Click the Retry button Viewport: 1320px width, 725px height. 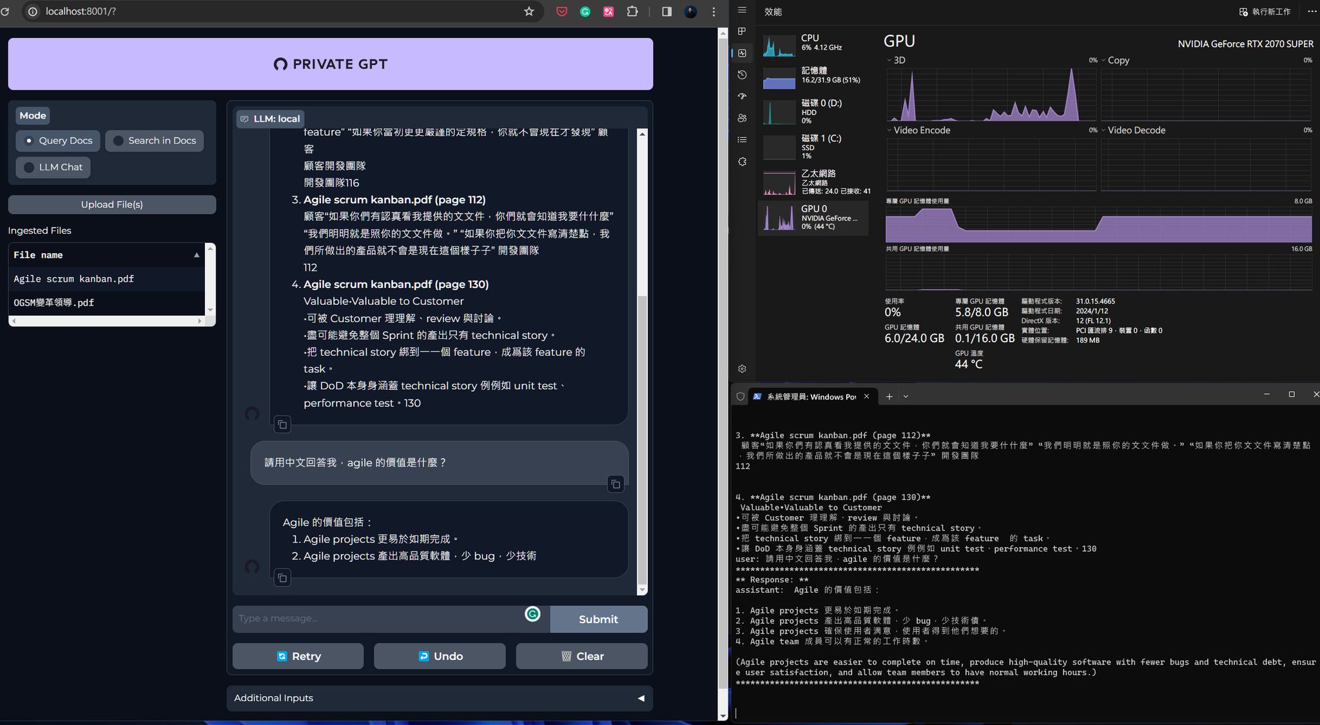coord(298,656)
